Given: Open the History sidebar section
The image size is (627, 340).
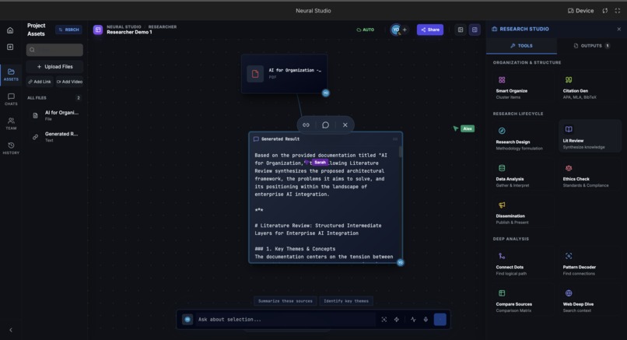Looking at the screenshot, I should (11, 148).
